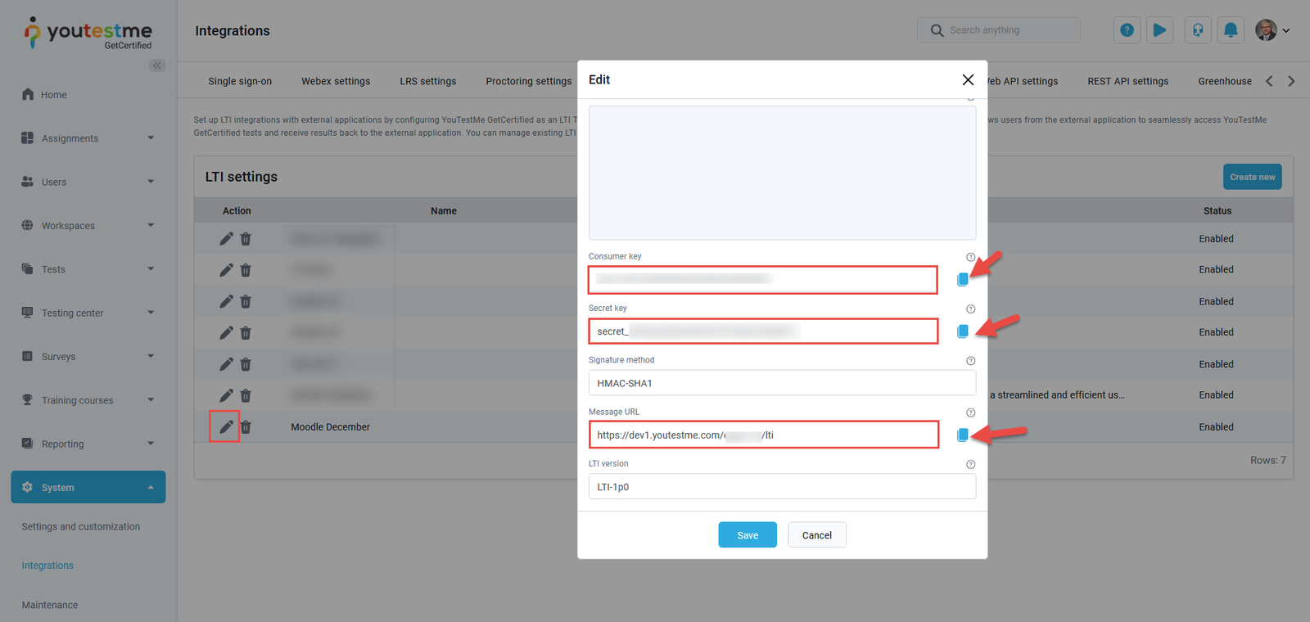Copy the Secret key value
1310x622 pixels.
[x=963, y=331]
